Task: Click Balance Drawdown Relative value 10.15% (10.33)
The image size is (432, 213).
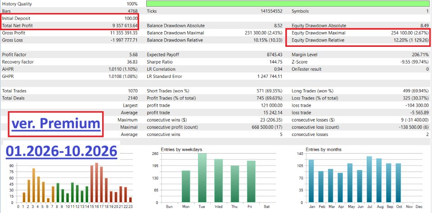Action: coord(267,40)
